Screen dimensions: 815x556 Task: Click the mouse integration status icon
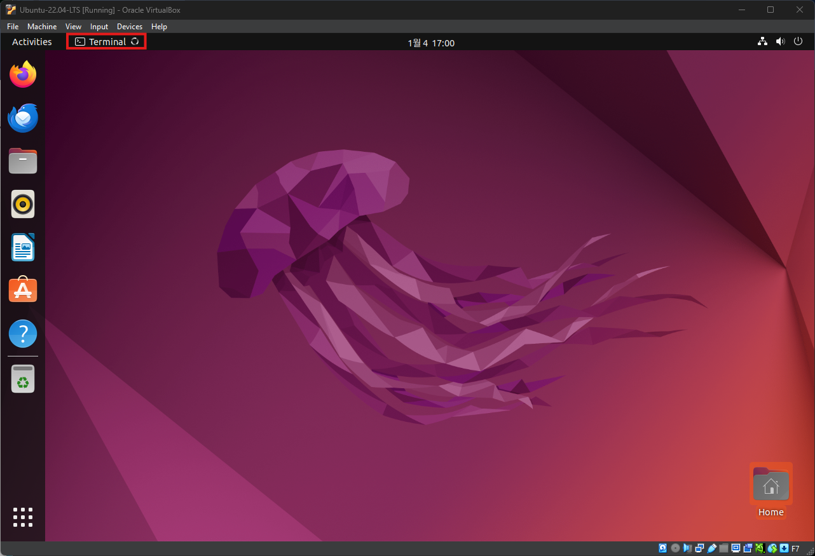pos(772,548)
